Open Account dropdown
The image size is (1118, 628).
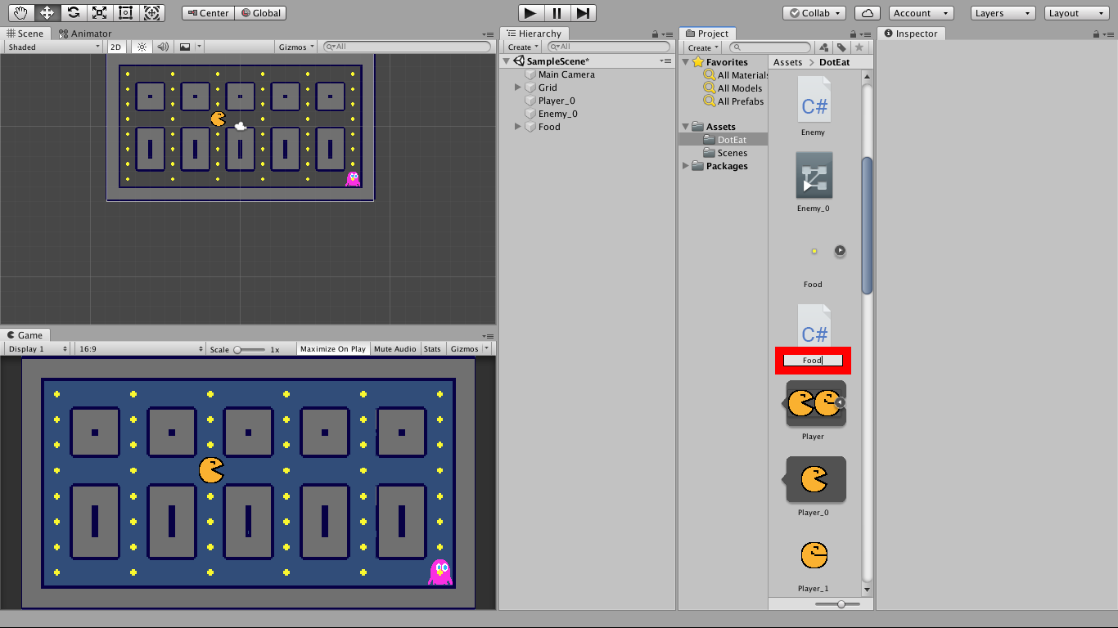pos(921,13)
